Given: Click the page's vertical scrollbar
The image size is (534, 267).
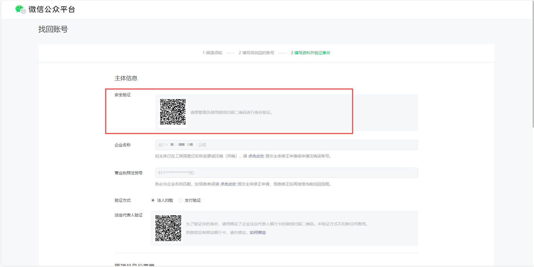Looking at the screenshot, I should [533, 64].
